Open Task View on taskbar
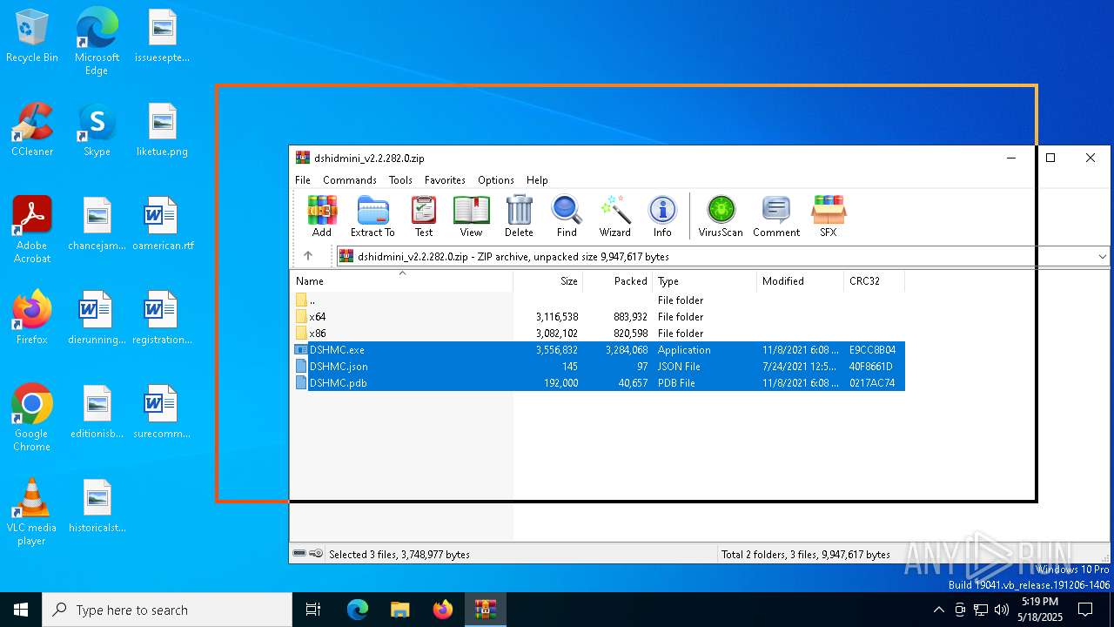 click(x=313, y=610)
